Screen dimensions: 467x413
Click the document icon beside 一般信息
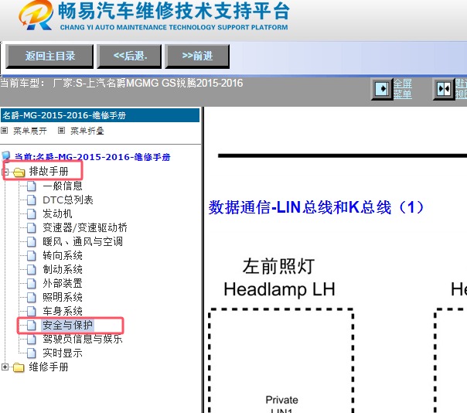[x=31, y=186]
